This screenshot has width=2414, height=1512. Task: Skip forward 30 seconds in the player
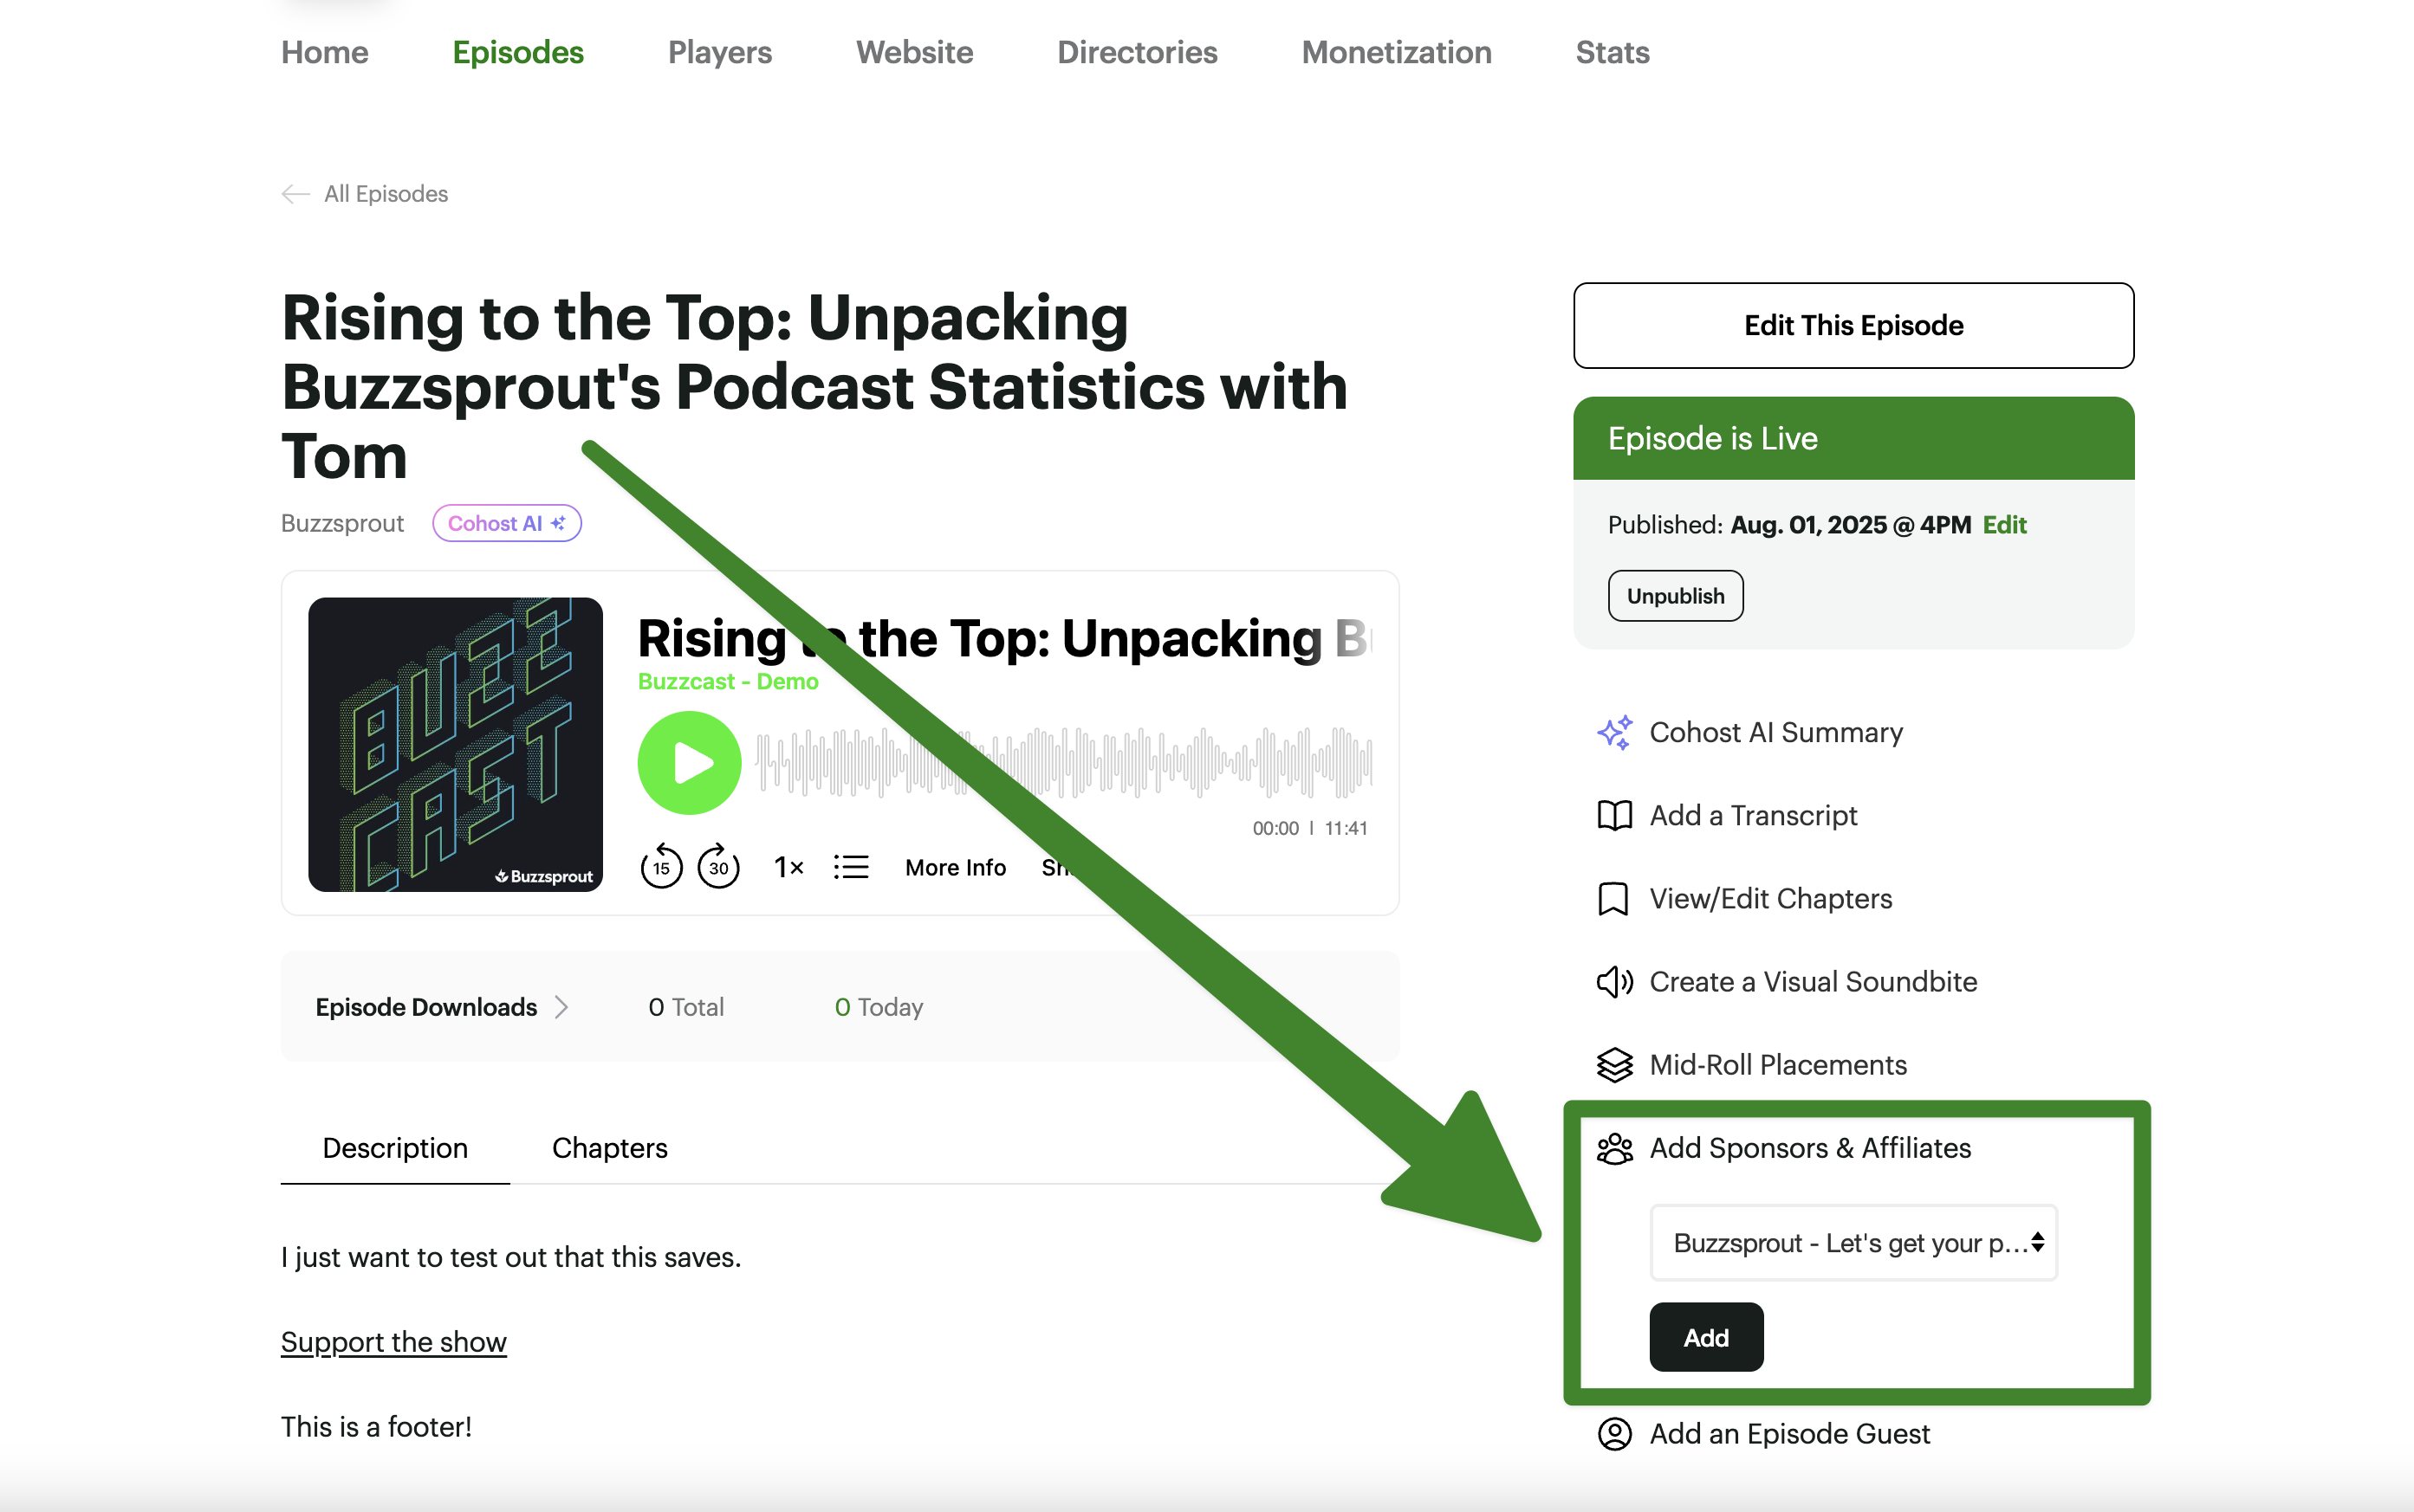tap(718, 866)
